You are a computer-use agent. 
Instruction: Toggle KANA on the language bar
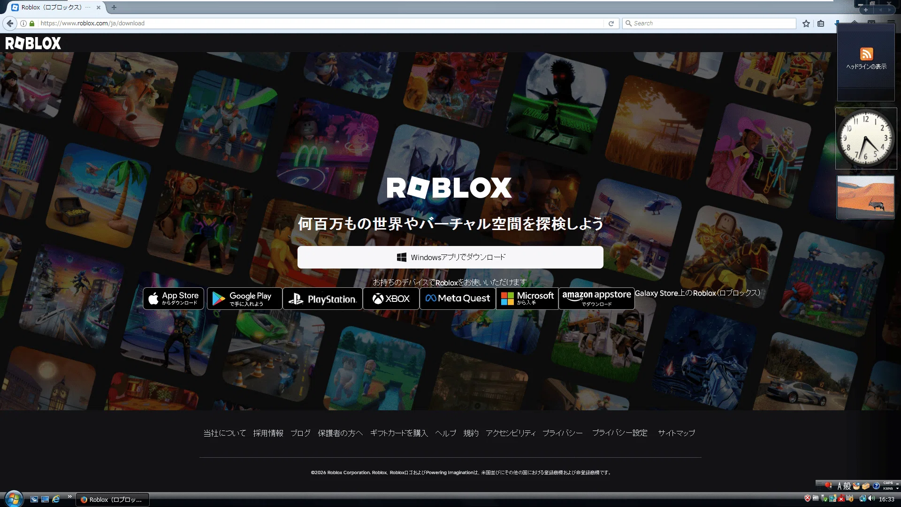(888, 489)
